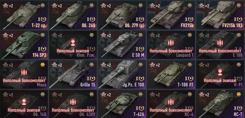Select the Т-62А tank card
This screenshot has height=118, width=245.
(122, 104)
